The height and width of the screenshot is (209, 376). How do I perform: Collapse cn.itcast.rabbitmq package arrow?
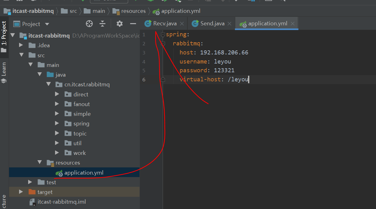tap(48, 84)
